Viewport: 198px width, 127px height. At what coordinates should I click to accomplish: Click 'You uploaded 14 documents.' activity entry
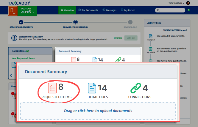pos(171,36)
